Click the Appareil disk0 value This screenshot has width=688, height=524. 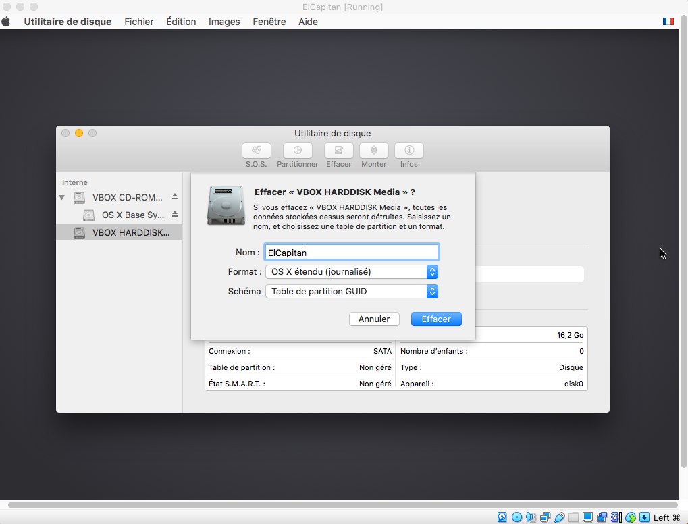(573, 384)
